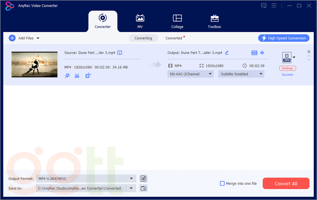
Task: Rename output file with pencil icon
Action: [x=227, y=53]
